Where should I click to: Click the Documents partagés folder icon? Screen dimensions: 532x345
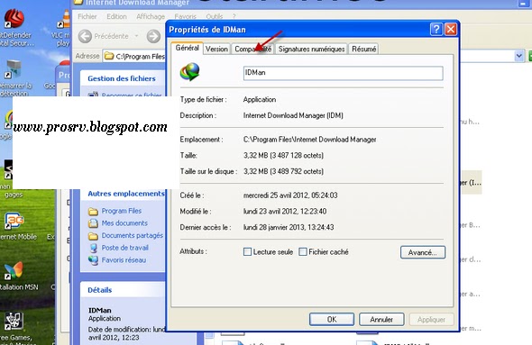93,236
